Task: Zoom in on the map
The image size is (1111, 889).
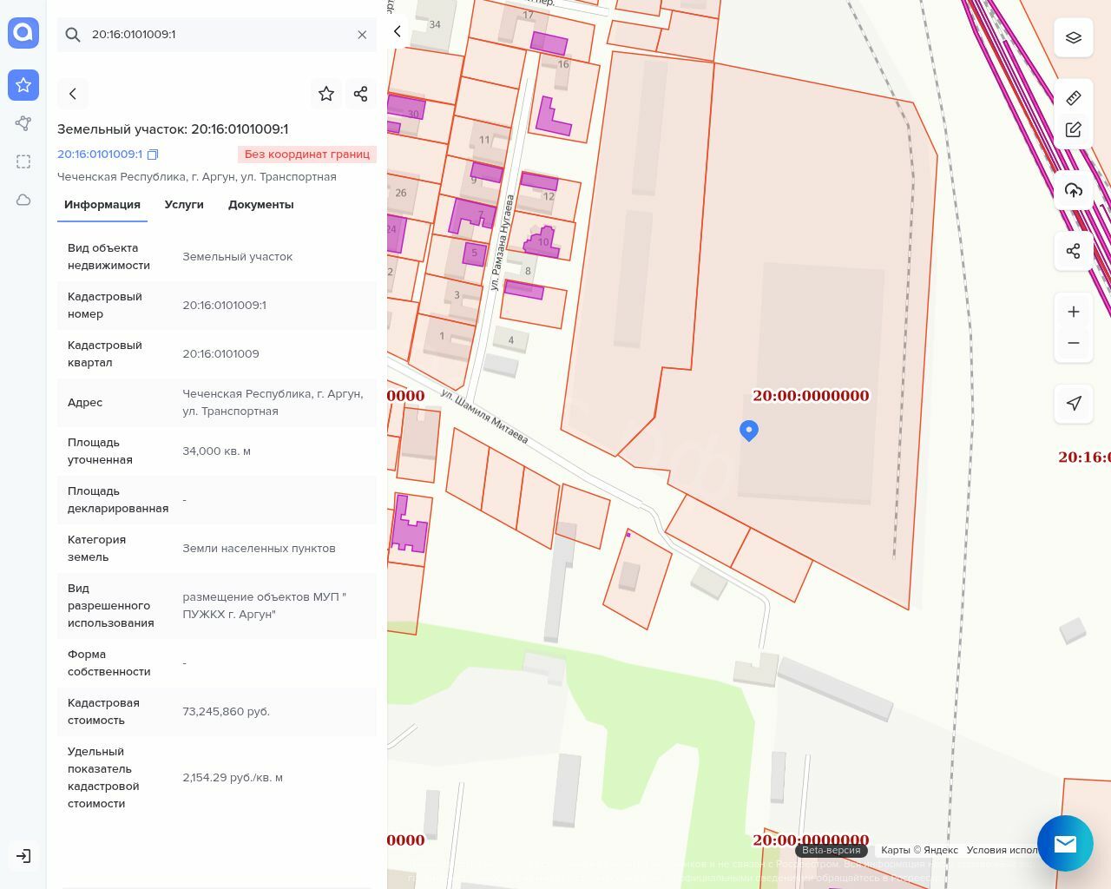Action: pyautogui.click(x=1074, y=312)
